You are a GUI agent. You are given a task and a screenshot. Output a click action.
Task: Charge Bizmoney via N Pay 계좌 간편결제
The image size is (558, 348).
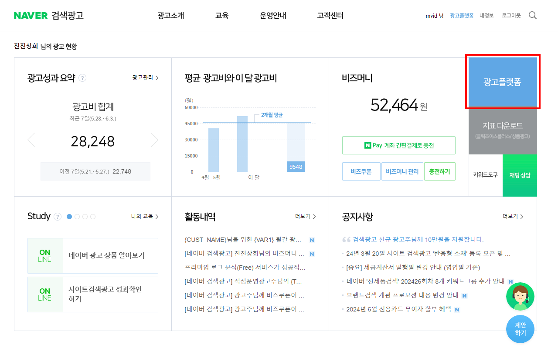coord(399,145)
